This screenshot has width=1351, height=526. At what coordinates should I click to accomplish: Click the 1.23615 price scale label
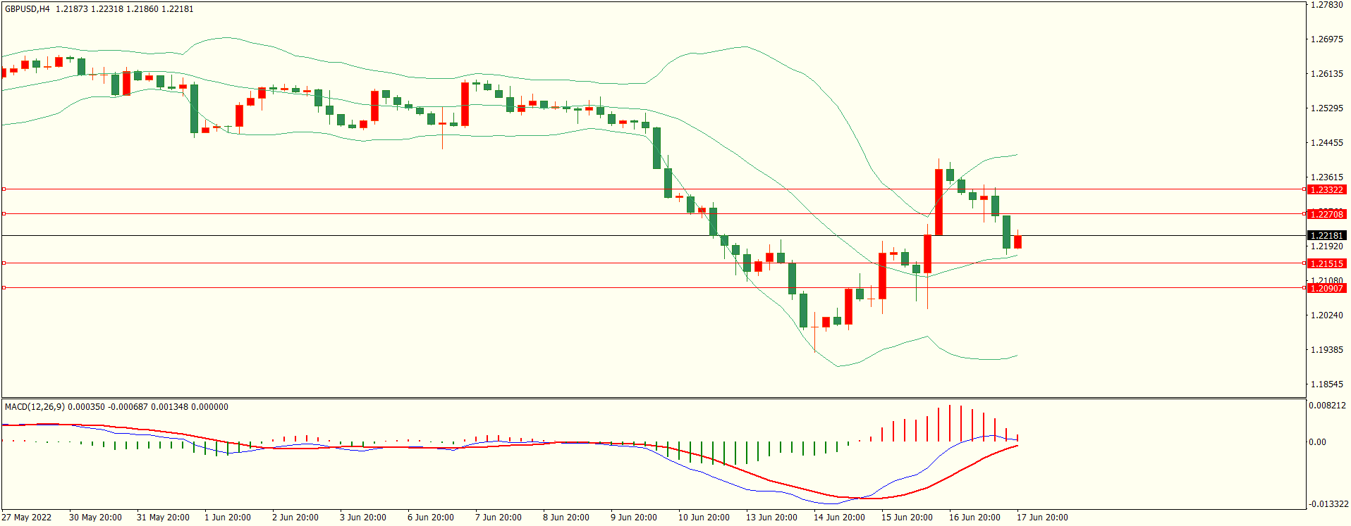[x=1326, y=177]
